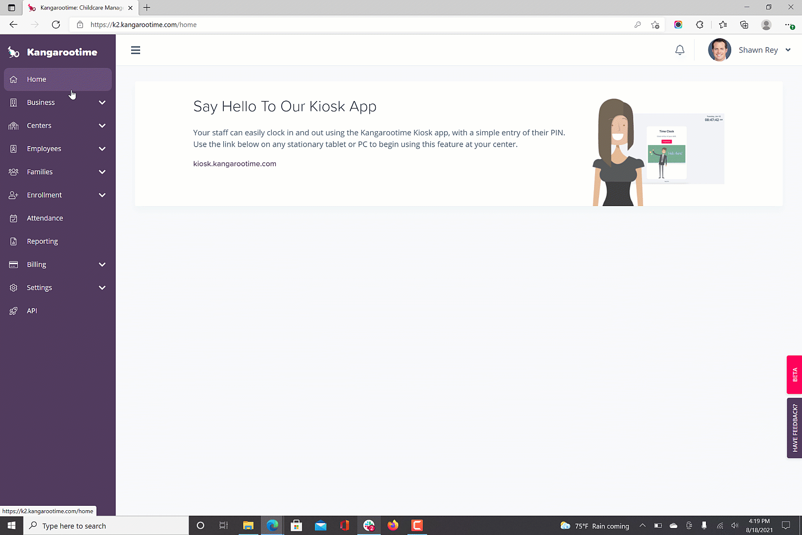Click the Have Feedback side button
802x535 pixels.
click(x=795, y=428)
